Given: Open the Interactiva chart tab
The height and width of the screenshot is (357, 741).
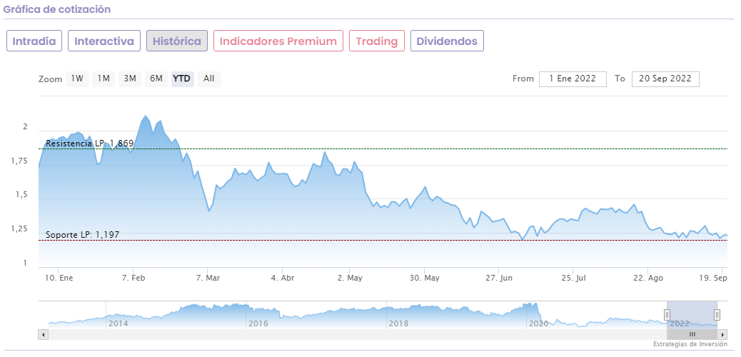Looking at the screenshot, I should [104, 41].
